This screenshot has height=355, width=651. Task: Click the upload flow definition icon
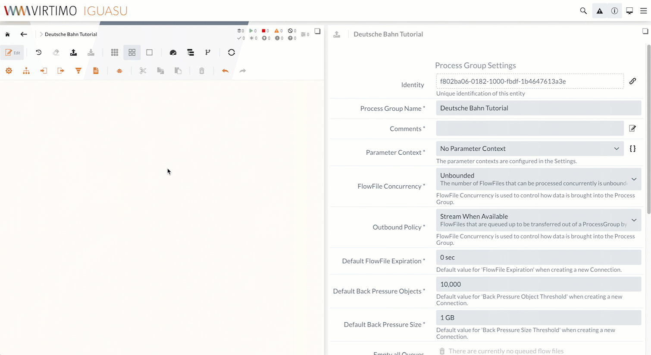73,52
